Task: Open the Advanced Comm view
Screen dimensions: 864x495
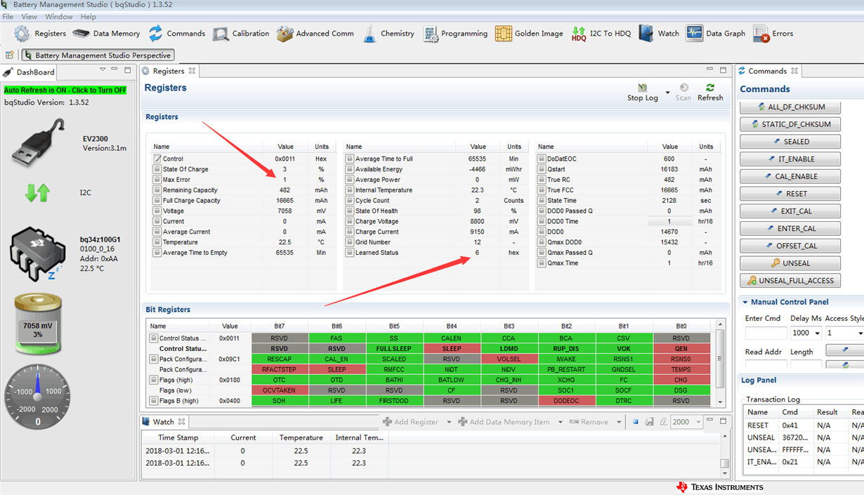Action: click(x=315, y=33)
